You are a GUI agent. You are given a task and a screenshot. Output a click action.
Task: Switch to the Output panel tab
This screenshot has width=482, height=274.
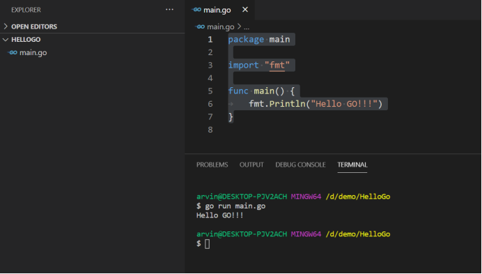[251, 165]
